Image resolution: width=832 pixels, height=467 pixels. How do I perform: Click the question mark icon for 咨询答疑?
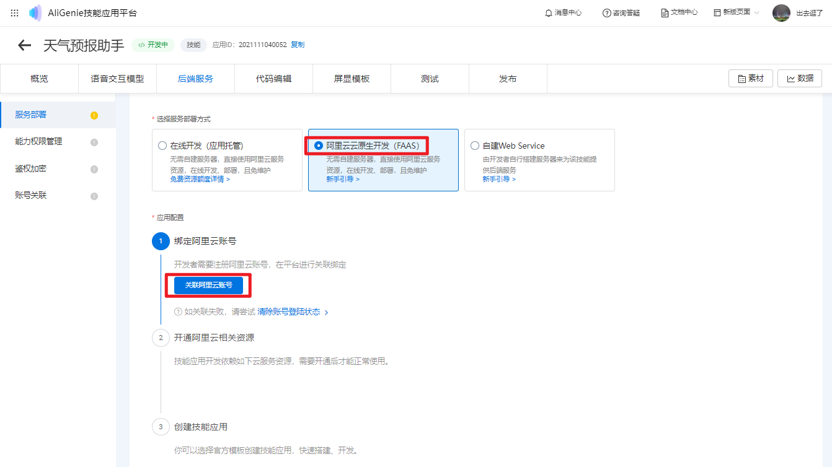[x=606, y=13]
